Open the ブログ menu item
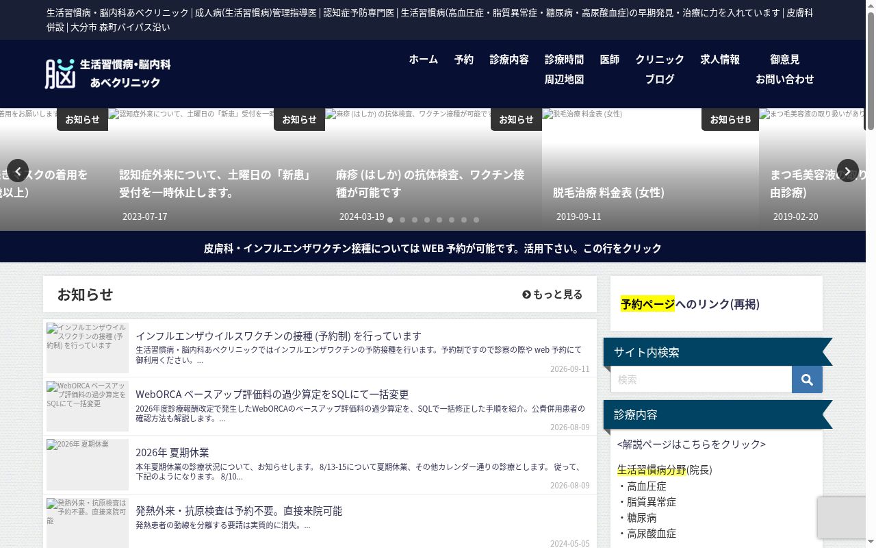This screenshot has height=548, width=876. coord(660,79)
